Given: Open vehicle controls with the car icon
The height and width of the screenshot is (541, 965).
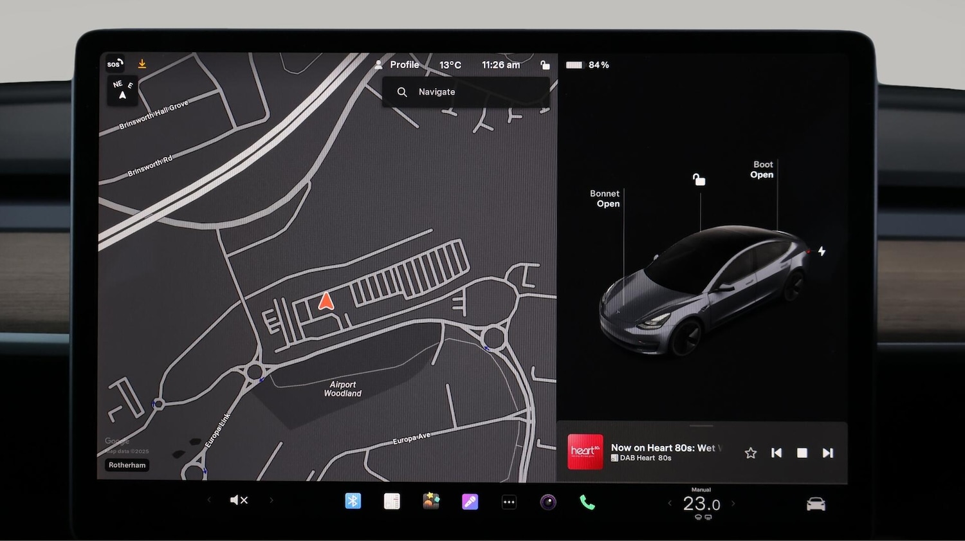Looking at the screenshot, I should (816, 504).
